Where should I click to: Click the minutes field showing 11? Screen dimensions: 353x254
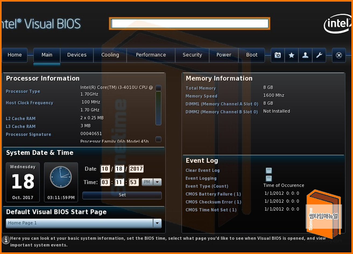119,182
